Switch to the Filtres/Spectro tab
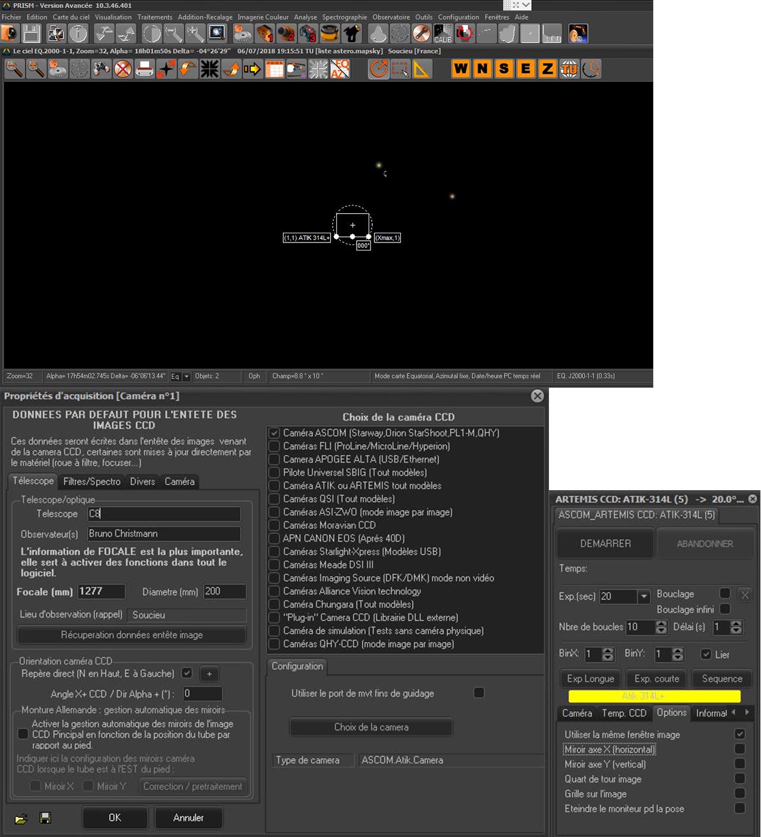Image resolution: width=761 pixels, height=837 pixels. 92,482
